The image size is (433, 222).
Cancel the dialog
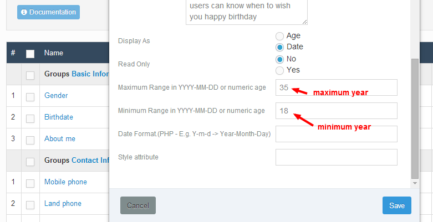(x=138, y=205)
